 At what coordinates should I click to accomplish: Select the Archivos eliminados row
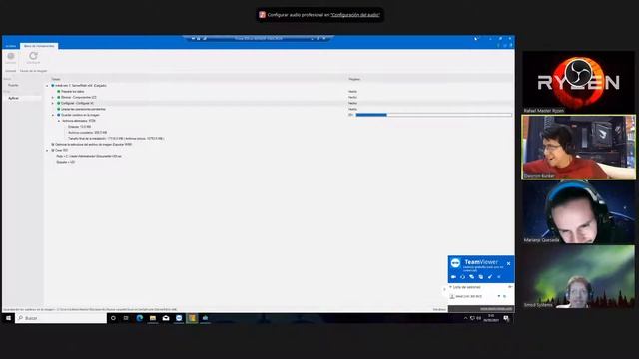click(79, 121)
